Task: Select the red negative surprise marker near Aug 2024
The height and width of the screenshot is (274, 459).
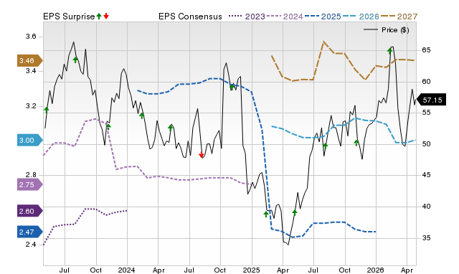Action: (201, 155)
